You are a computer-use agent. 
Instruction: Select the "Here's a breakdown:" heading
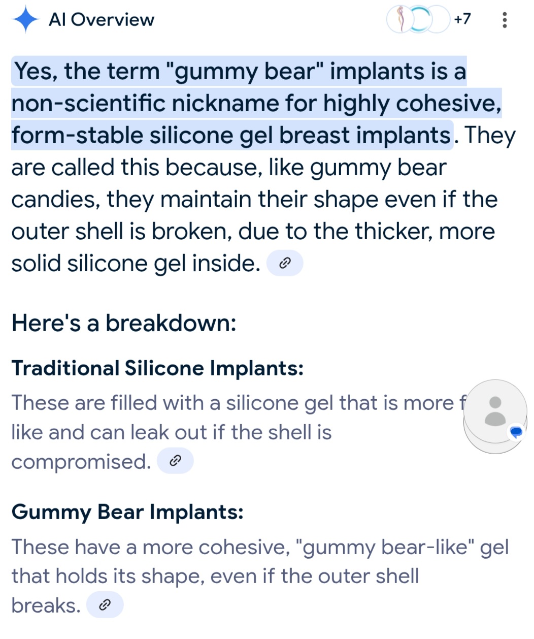(124, 323)
